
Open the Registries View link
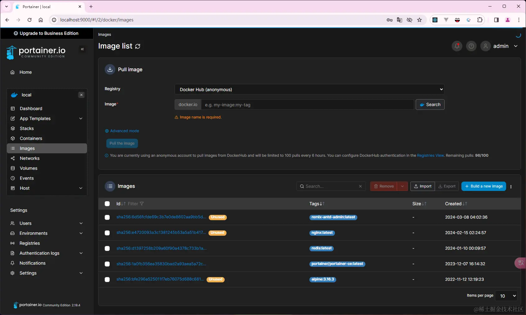[430, 155]
